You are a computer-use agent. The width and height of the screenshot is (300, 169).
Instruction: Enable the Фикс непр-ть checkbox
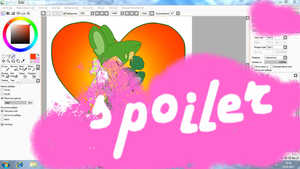point(253,67)
